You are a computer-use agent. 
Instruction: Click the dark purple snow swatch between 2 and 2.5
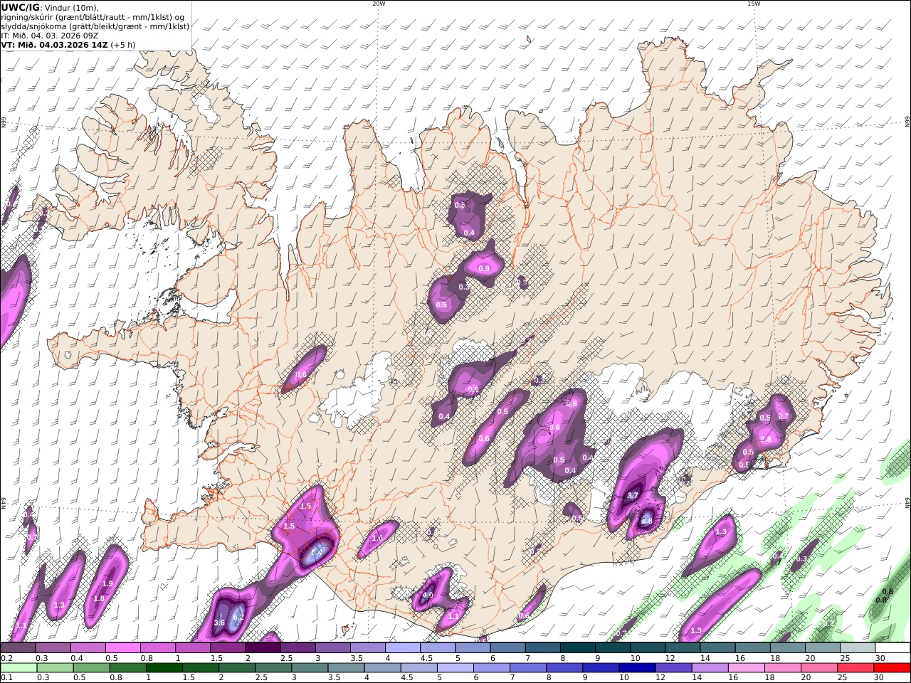coord(263,648)
